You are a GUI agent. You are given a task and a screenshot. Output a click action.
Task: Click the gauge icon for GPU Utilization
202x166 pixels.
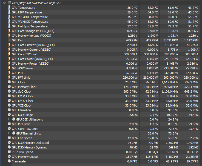(x=9, y=110)
